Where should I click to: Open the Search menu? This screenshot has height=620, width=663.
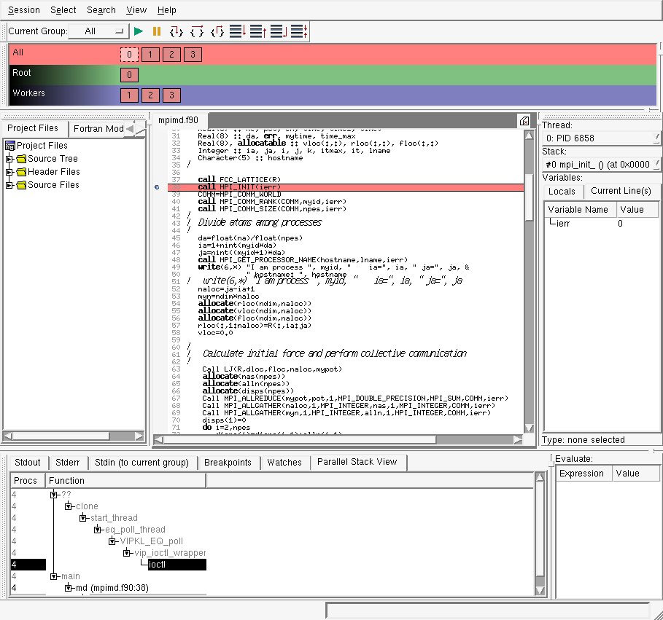tap(101, 10)
